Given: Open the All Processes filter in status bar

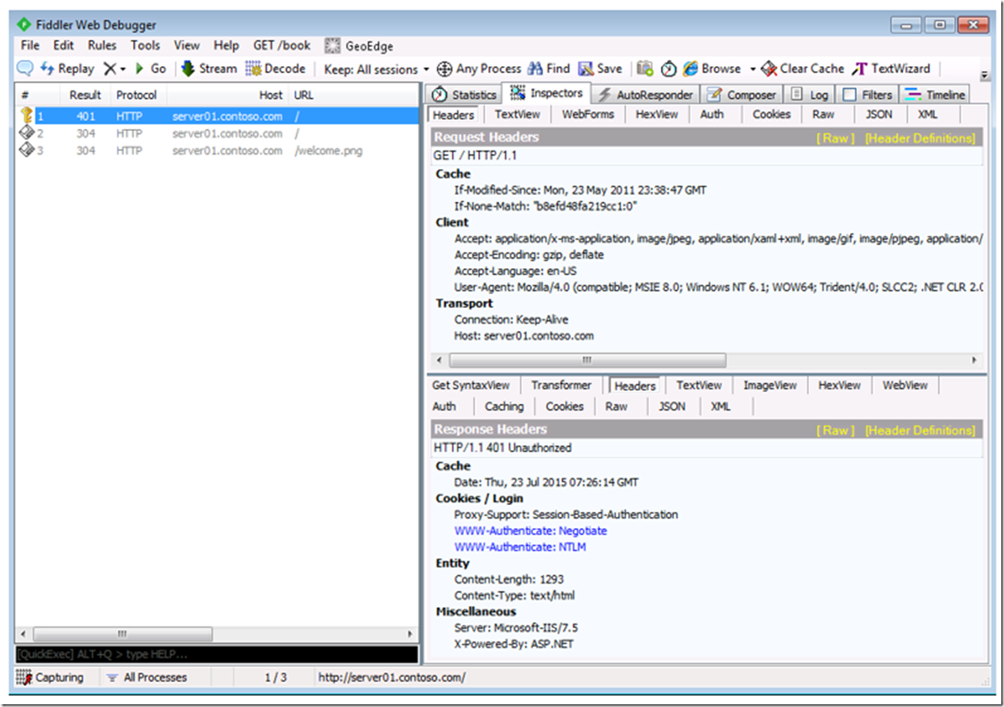Looking at the screenshot, I should pyautogui.click(x=147, y=677).
